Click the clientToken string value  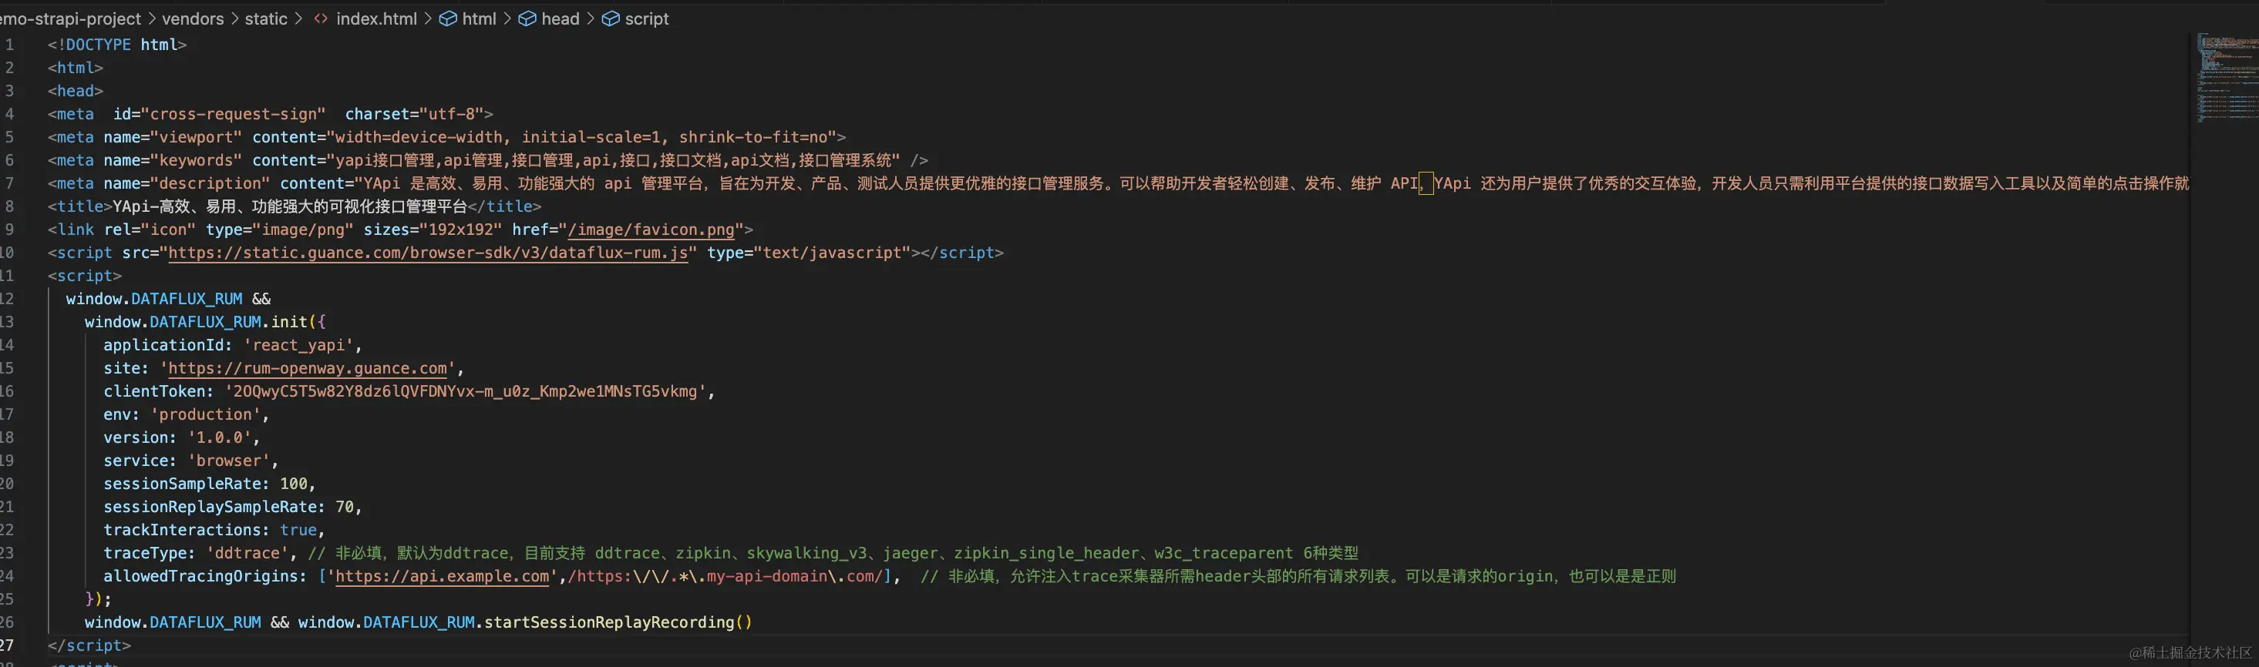pos(465,392)
